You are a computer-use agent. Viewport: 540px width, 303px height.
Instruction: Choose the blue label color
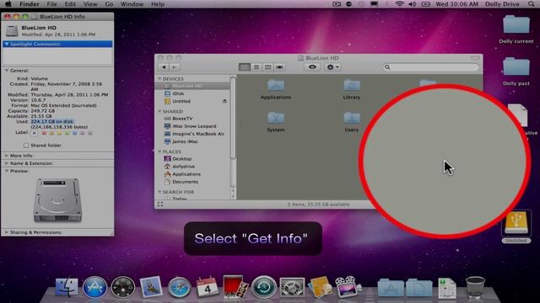[74, 133]
